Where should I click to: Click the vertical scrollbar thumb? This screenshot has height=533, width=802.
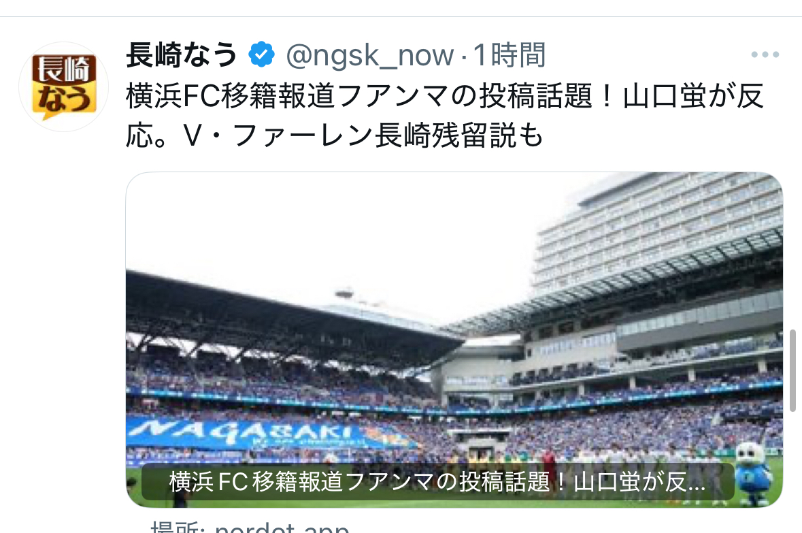(793, 371)
